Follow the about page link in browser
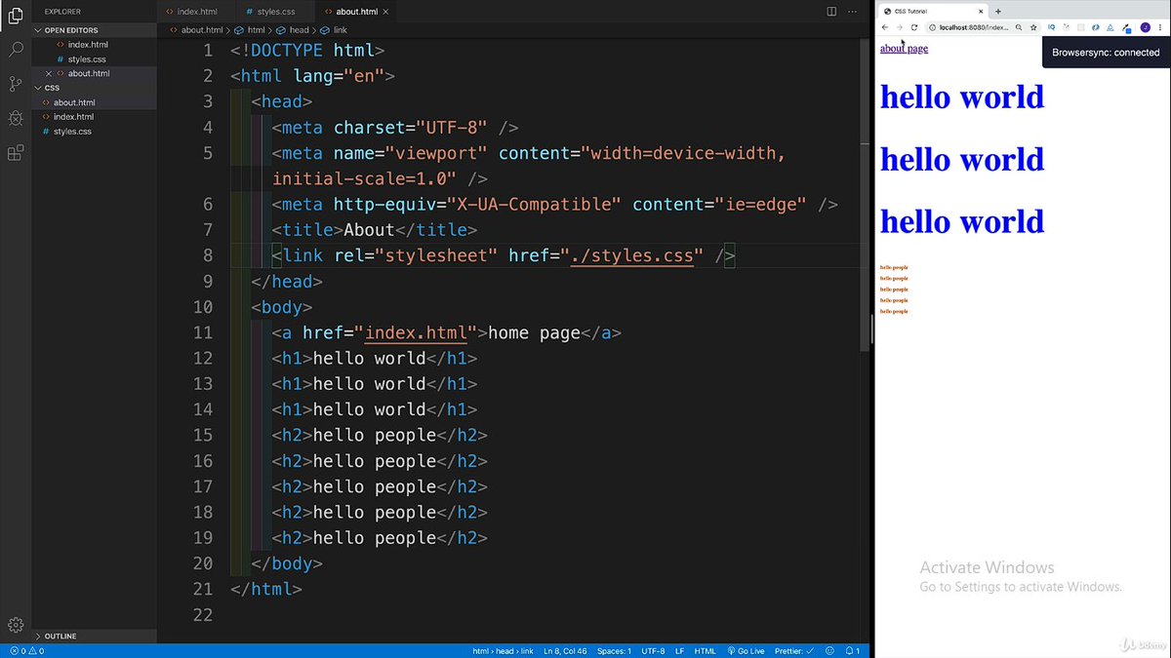This screenshot has width=1171, height=658. (x=904, y=49)
